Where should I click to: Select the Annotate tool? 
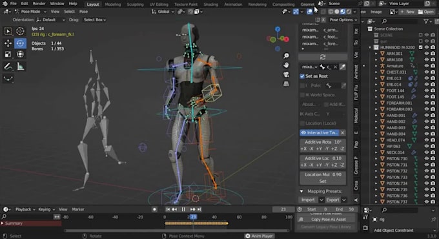point(8,67)
